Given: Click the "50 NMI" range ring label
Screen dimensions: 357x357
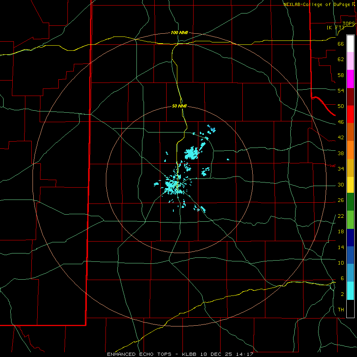Looking at the screenshot, I should pos(179,106).
